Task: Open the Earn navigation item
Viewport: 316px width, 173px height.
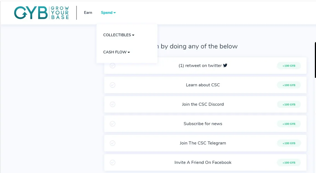Action: click(88, 12)
